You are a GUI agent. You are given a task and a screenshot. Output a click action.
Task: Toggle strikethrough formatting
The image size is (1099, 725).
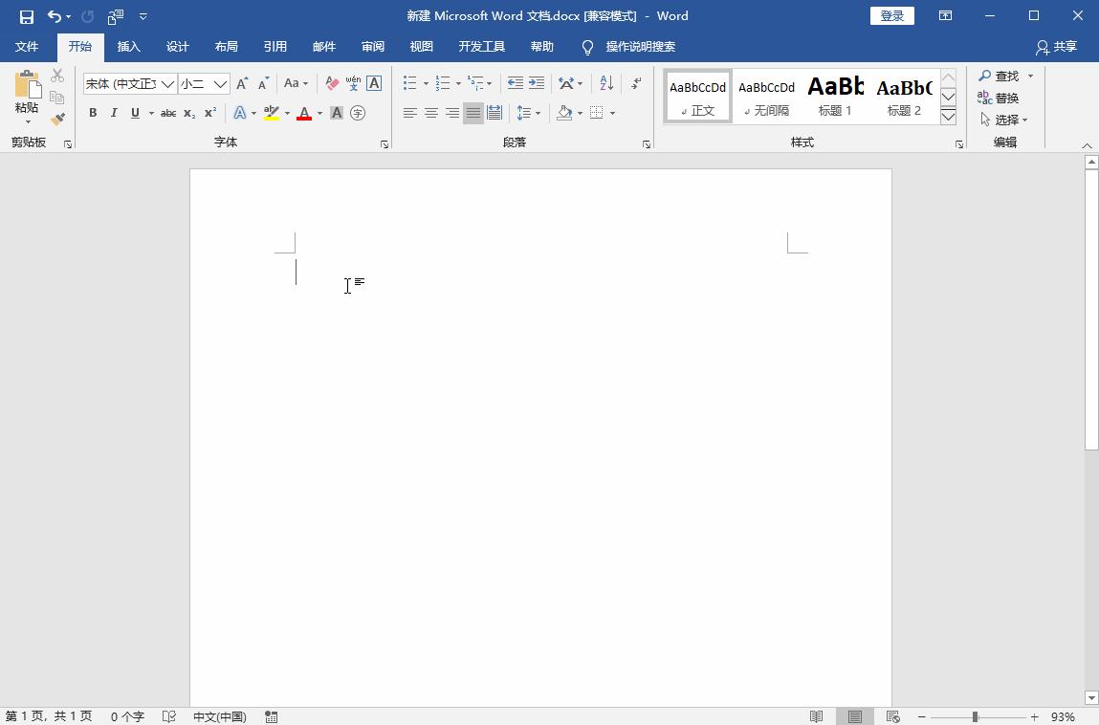tap(167, 113)
